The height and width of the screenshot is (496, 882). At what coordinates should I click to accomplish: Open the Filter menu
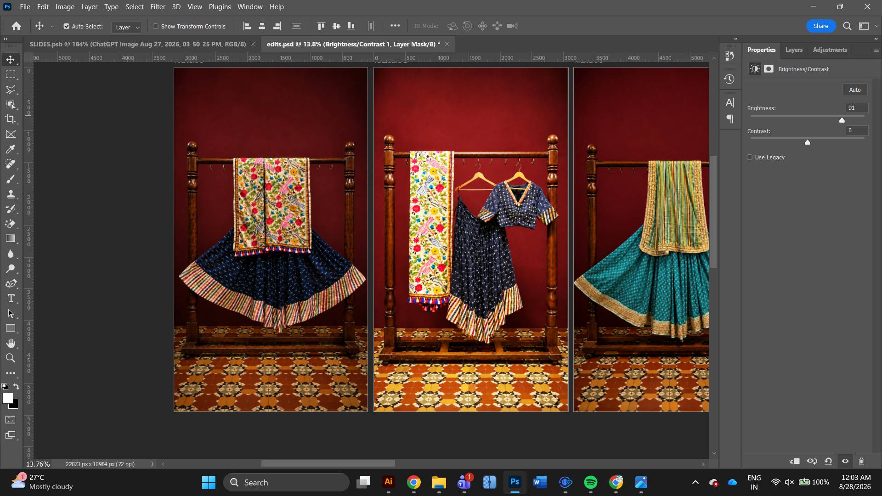(158, 7)
